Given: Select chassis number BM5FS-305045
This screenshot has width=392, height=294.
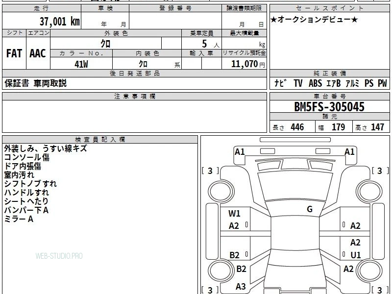Looking at the screenshot, I should click(x=329, y=107).
